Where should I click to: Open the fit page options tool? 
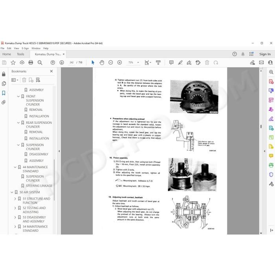point(148,62)
